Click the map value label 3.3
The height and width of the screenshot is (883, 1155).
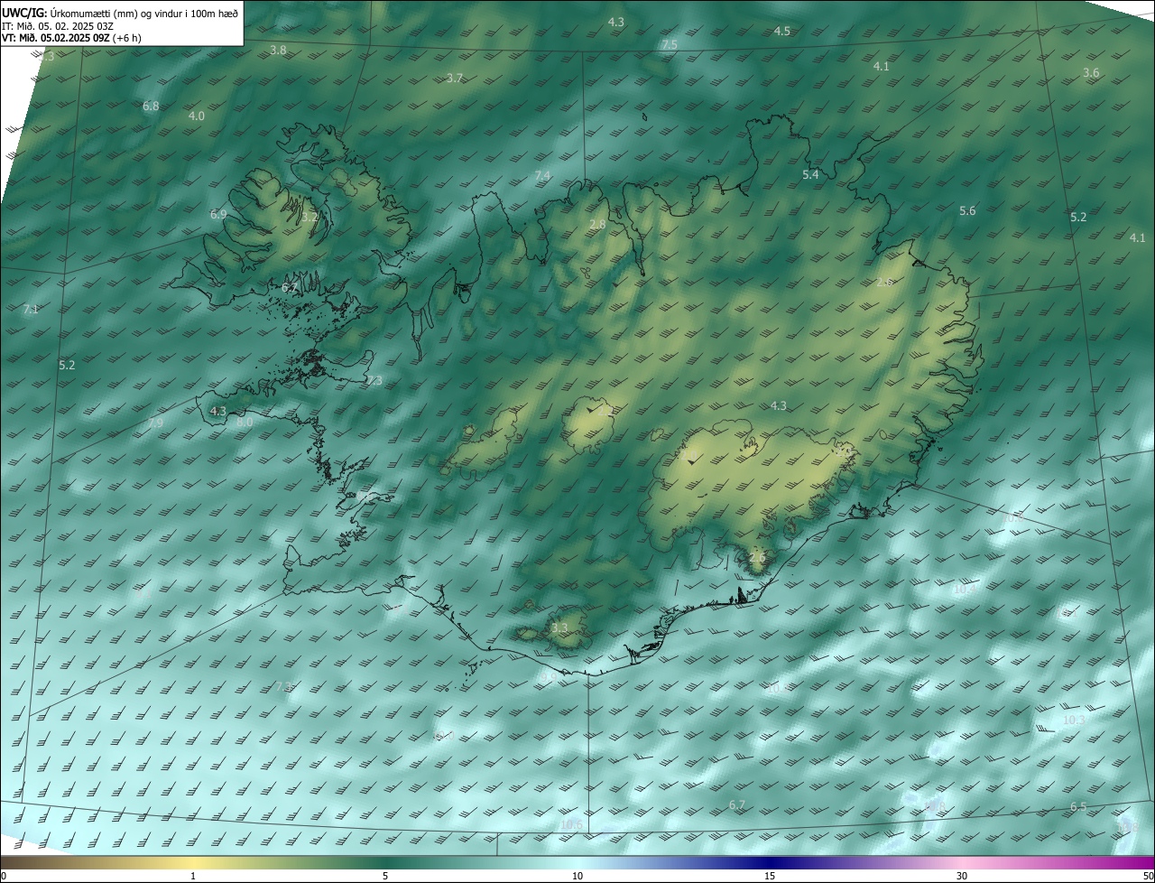(559, 627)
